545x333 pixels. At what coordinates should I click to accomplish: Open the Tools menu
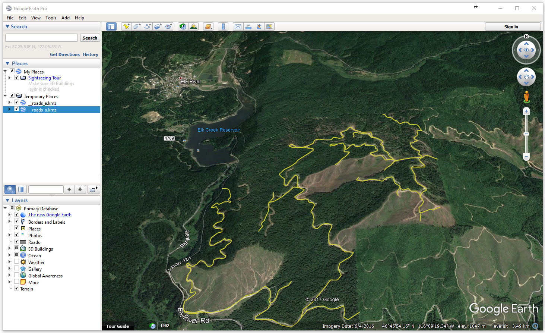click(51, 18)
